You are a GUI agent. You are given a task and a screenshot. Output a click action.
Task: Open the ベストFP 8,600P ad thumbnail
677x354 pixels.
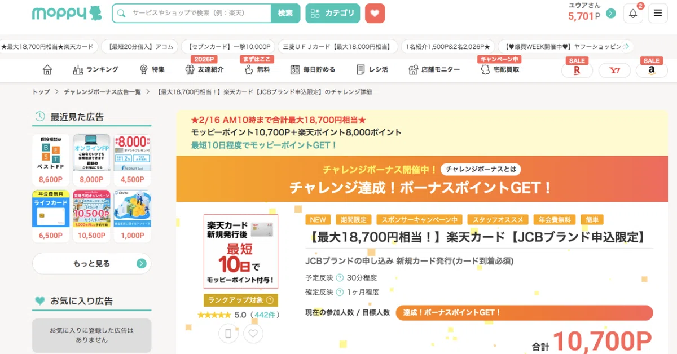[51, 160]
